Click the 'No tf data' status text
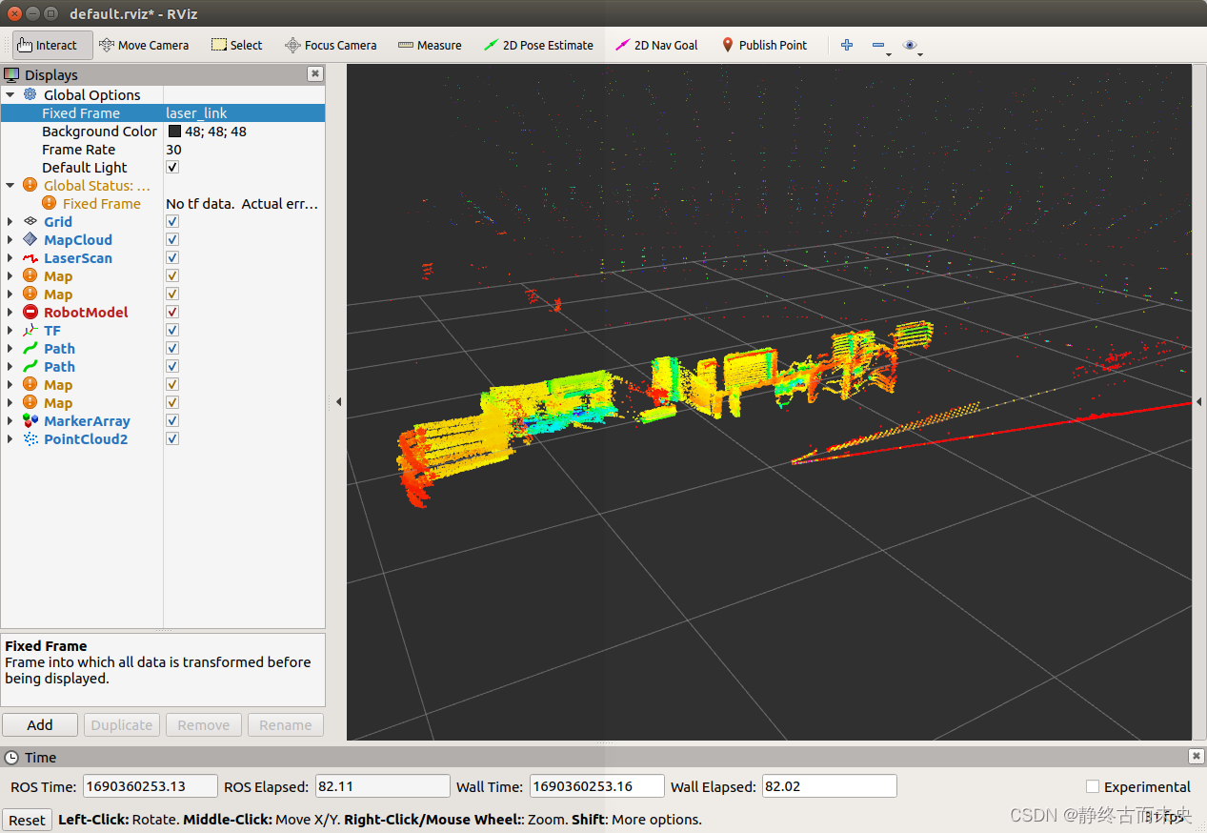The height and width of the screenshot is (833, 1207). pyautogui.click(x=242, y=203)
